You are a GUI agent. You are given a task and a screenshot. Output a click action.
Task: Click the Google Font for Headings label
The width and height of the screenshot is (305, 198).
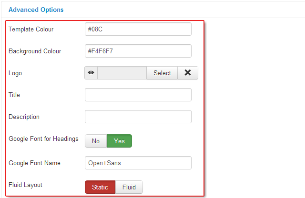point(43,139)
